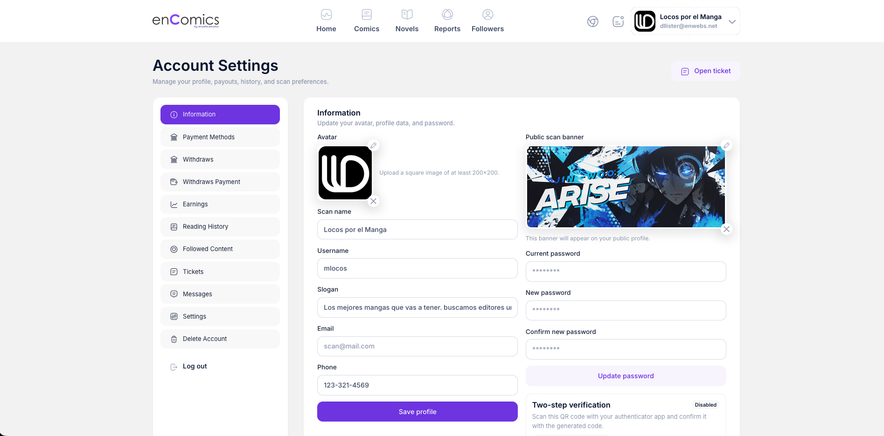The height and width of the screenshot is (436, 884).
Task: Open the Earnings section
Action: (x=220, y=204)
